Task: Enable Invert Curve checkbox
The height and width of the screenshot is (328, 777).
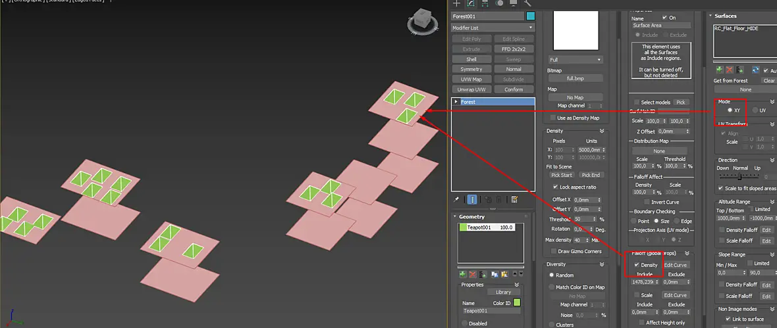Action: coord(647,202)
